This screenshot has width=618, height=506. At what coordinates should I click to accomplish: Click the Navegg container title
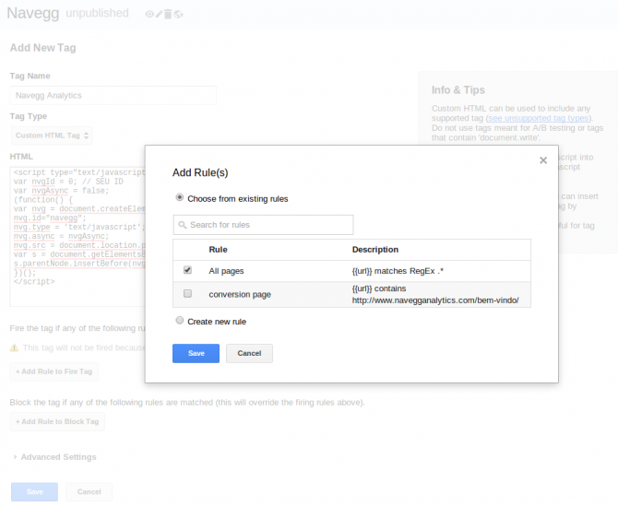[33, 13]
